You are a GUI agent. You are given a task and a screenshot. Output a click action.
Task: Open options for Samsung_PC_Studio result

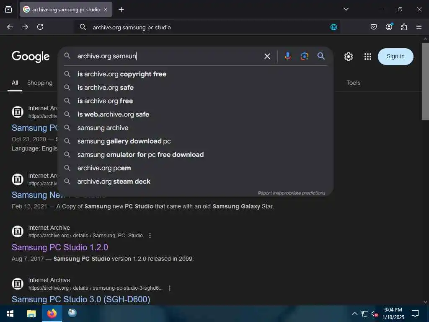tap(150, 236)
